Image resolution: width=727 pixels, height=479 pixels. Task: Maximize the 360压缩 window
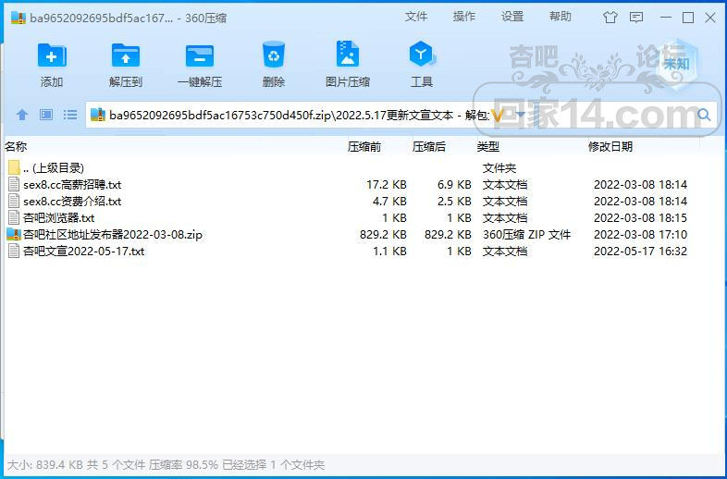[x=688, y=18]
